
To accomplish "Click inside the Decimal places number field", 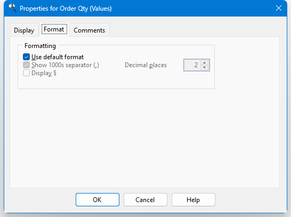I will [192, 65].
